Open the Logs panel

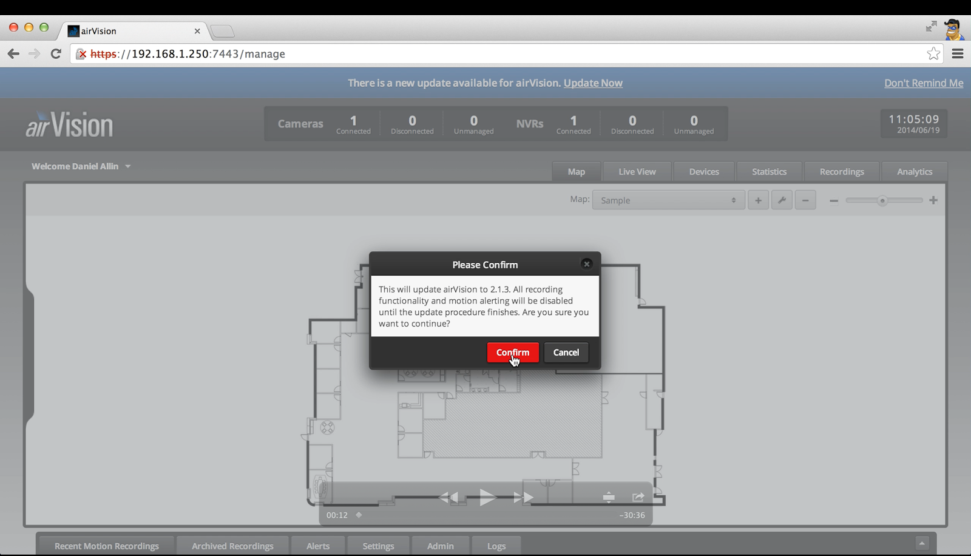(496, 546)
